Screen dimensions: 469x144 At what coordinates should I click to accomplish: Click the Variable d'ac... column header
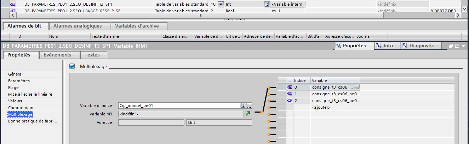coord(290,36)
